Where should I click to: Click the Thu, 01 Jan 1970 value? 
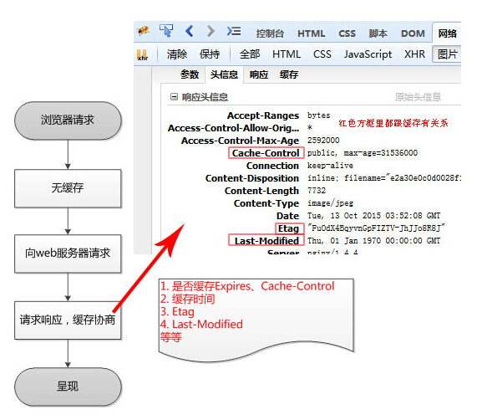tap(373, 241)
